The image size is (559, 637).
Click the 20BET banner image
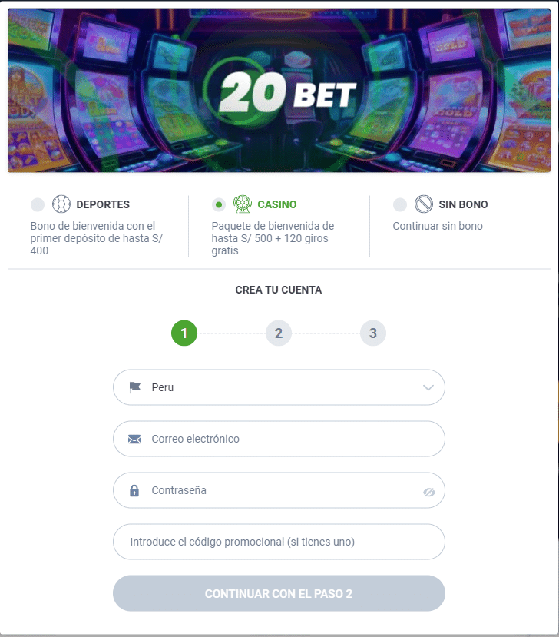(279, 88)
